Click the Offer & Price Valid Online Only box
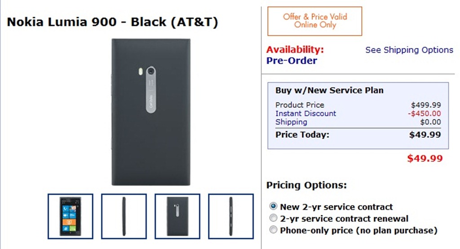Viewport: 460px width, 249px height. pos(314,21)
